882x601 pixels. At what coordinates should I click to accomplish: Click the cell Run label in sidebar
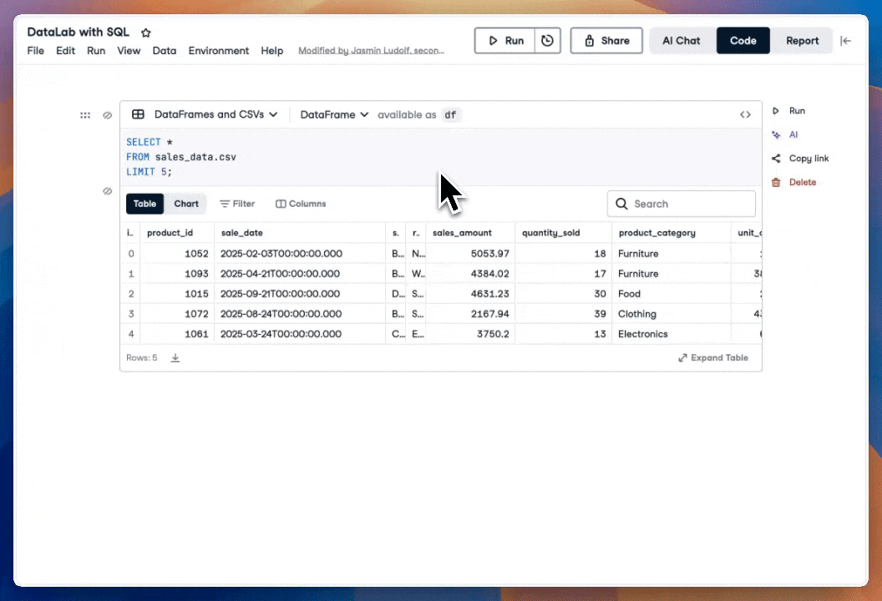tap(797, 111)
